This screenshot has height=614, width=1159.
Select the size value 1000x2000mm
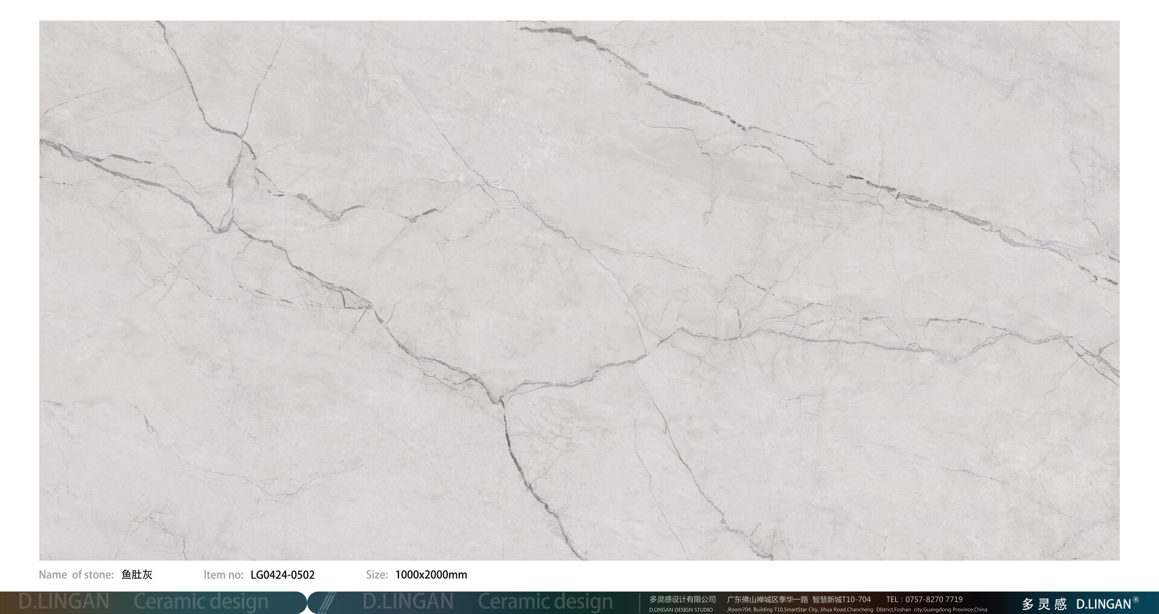[431, 575]
